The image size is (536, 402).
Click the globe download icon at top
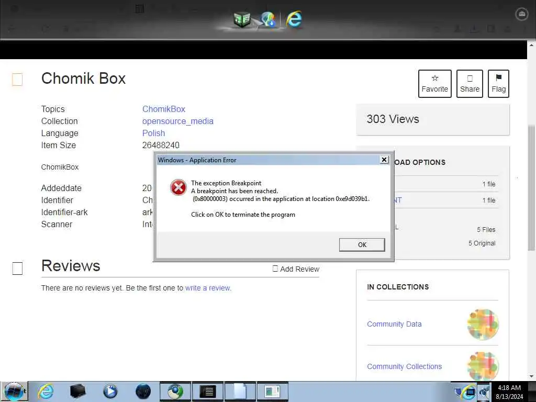click(x=267, y=19)
